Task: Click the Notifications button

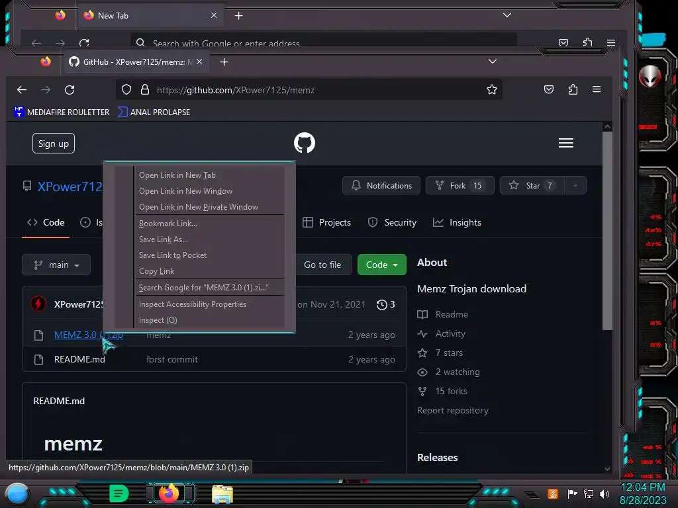Action: [x=381, y=186]
